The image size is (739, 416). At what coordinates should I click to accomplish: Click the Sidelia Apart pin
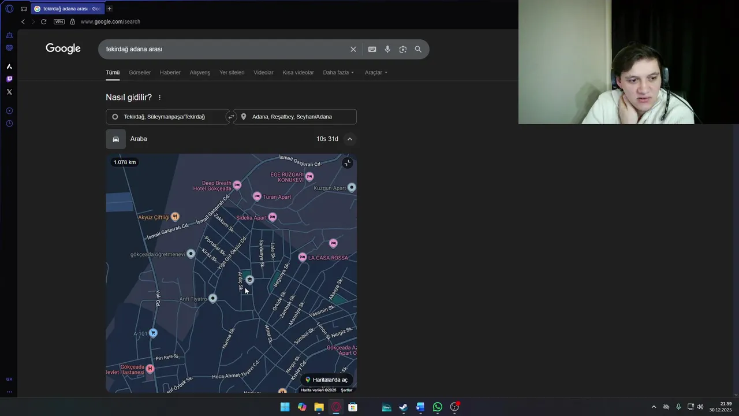click(x=273, y=217)
